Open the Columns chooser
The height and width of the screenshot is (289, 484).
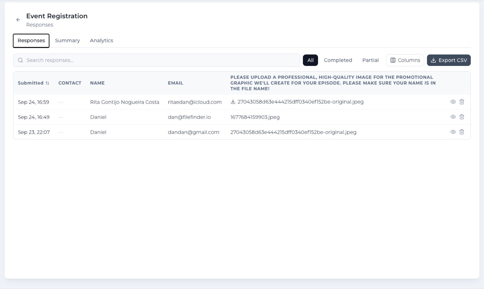coord(405,60)
